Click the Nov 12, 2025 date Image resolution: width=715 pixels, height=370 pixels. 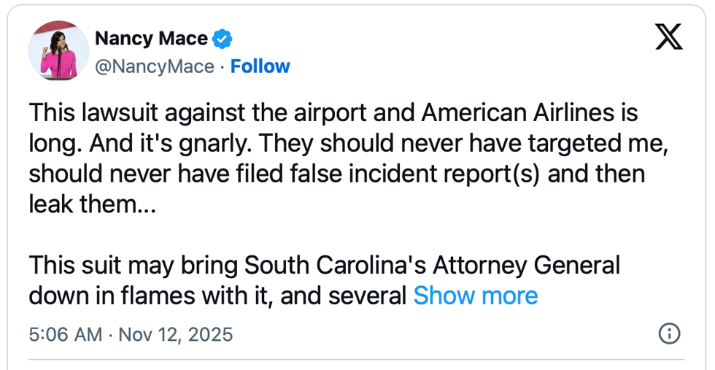click(x=175, y=335)
